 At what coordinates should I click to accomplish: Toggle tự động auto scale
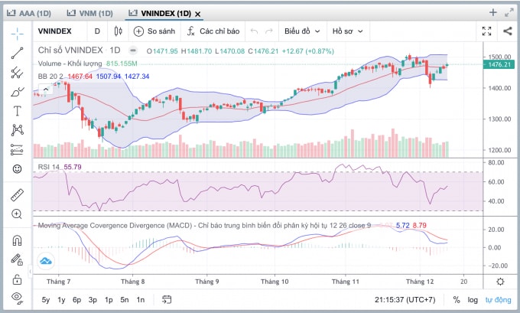point(498,300)
